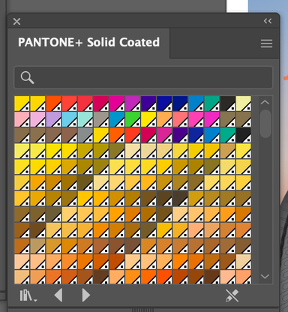
Task: Focus the swatch search input field
Action: click(x=143, y=77)
